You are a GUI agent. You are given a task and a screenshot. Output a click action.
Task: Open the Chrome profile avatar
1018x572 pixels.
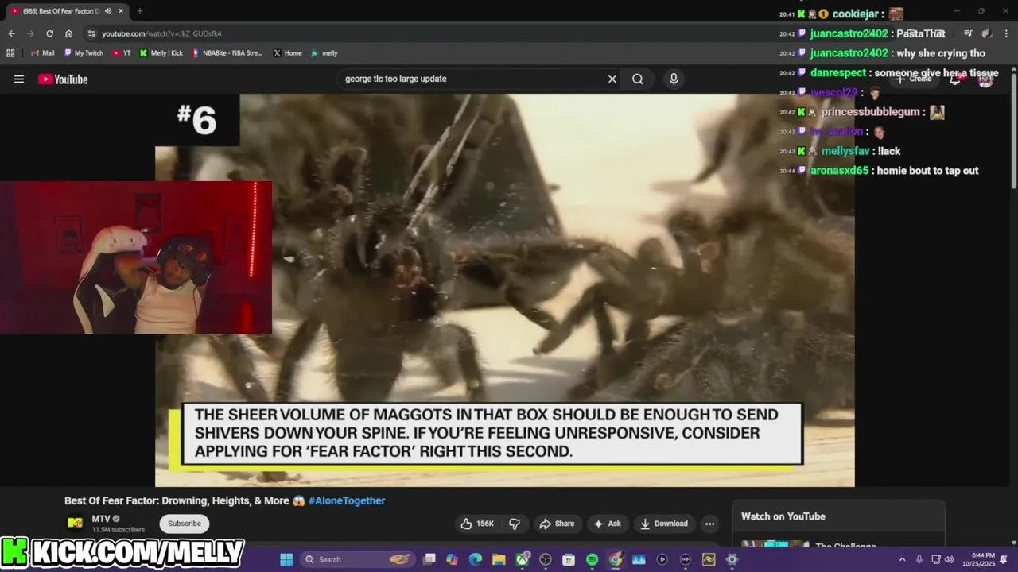click(x=986, y=33)
